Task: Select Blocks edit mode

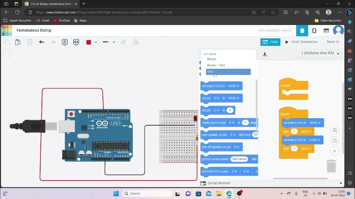Action: pyautogui.click(x=212, y=59)
